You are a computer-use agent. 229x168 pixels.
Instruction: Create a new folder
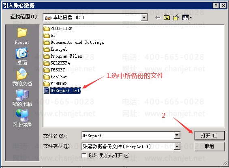[176, 18]
